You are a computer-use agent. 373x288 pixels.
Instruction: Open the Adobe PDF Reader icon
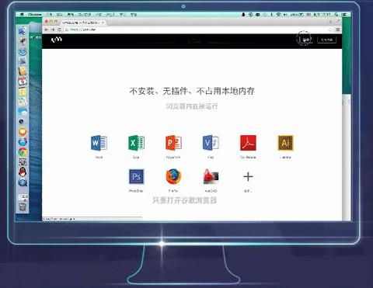[248, 143]
